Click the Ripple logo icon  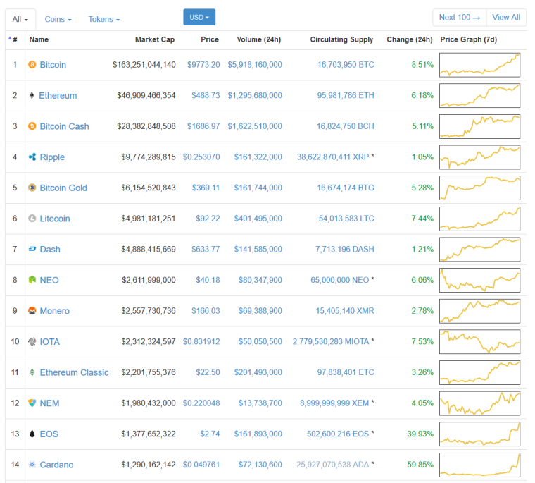point(32,157)
